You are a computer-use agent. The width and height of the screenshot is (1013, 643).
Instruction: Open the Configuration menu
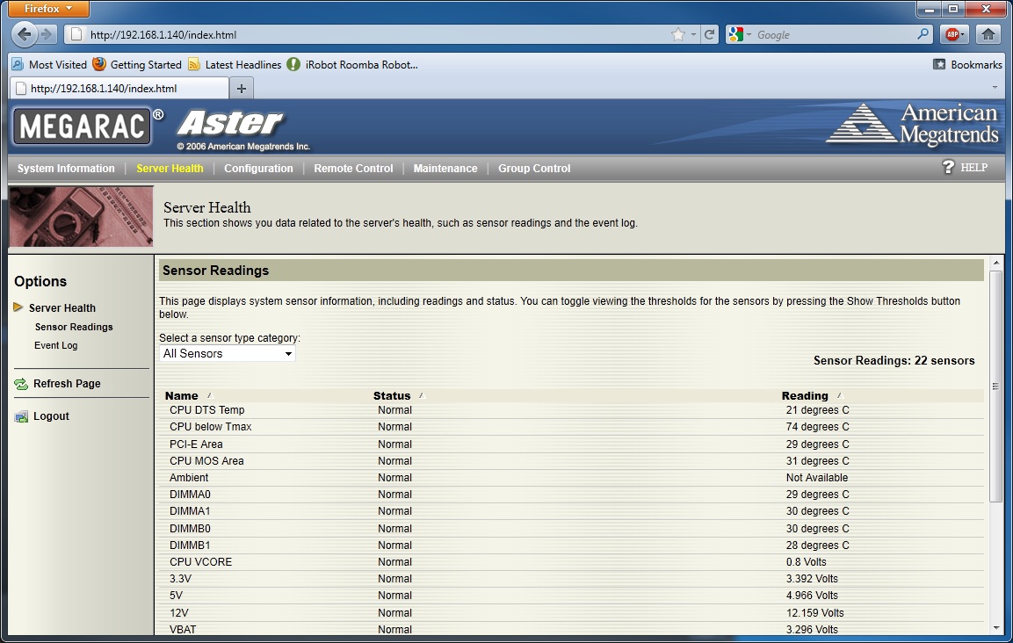(x=258, y=168)
